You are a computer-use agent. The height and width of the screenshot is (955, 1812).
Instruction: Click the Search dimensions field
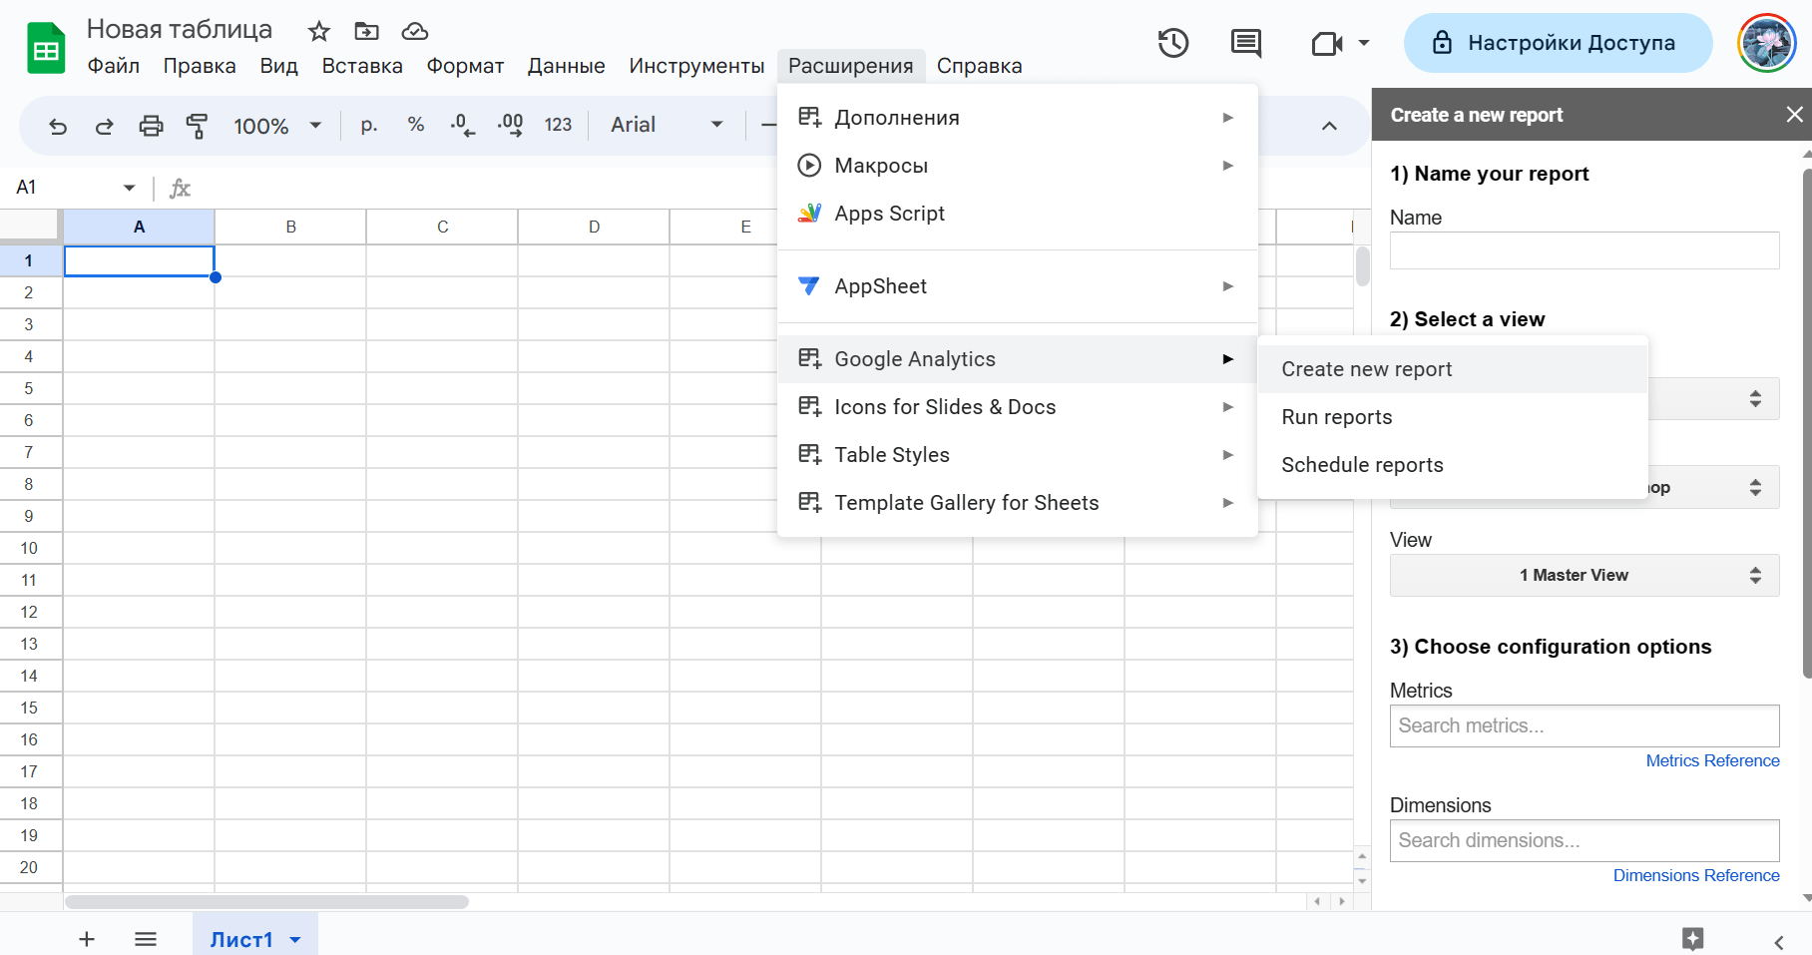tap(1585, 840)
